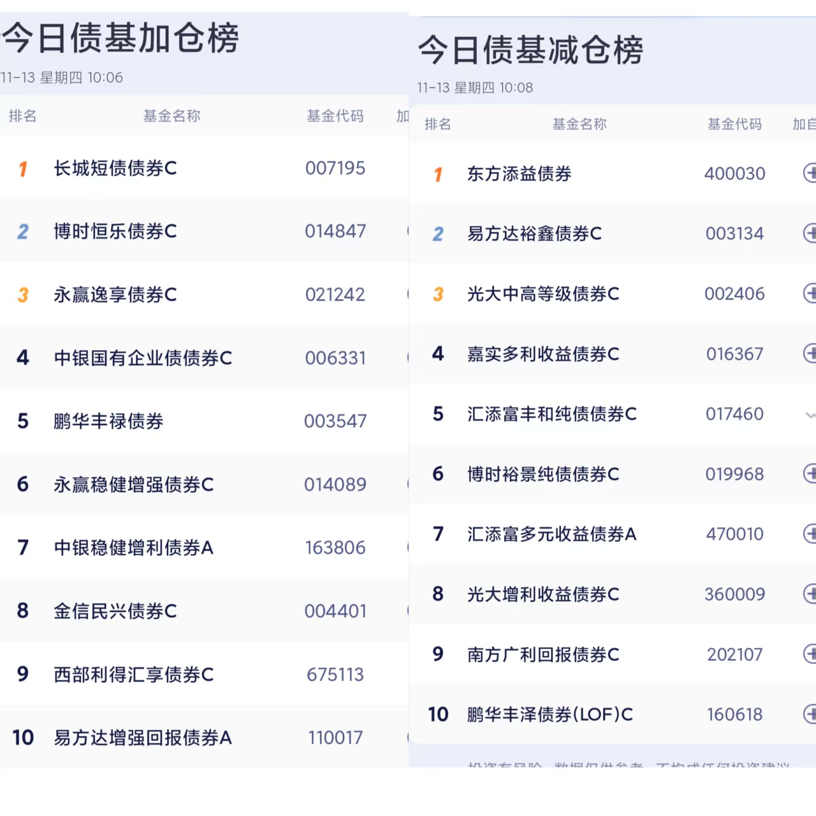Open fund 嘉实多利收益债券C
The height and width of the screenshot is (816, 816).
543,353
